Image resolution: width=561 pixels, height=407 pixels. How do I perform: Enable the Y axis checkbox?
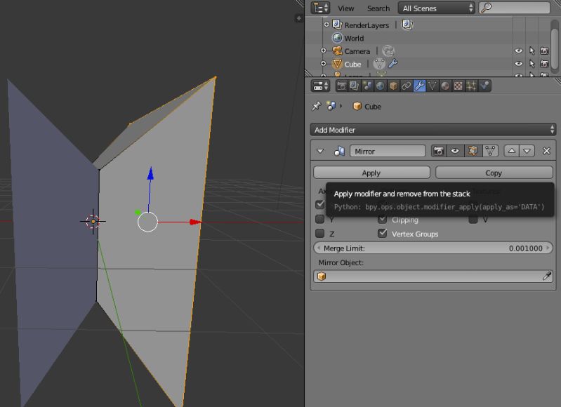[x=320, y=219]
